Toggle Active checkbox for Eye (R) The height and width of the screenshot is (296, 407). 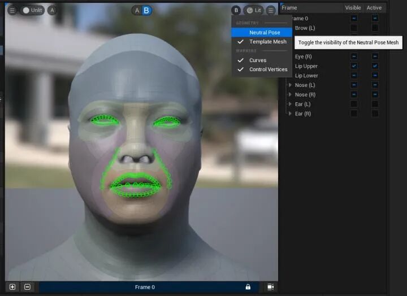pos(375,56)
